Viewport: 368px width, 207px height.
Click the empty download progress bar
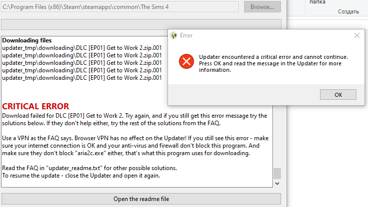pos(141,24)
